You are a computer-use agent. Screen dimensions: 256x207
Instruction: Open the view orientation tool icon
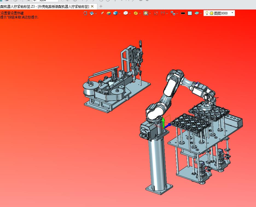click(92, 13)
